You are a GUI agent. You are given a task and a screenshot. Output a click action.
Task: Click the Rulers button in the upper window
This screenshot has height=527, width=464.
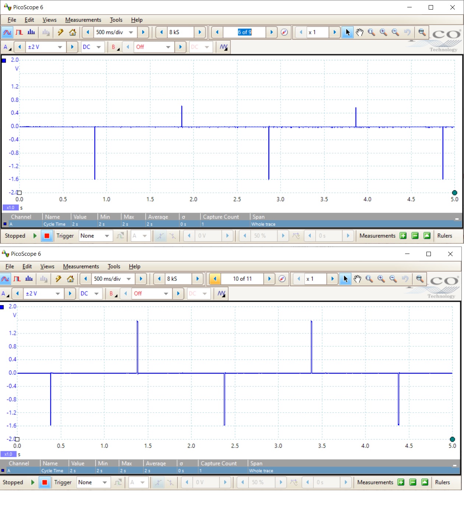(444, 236)
